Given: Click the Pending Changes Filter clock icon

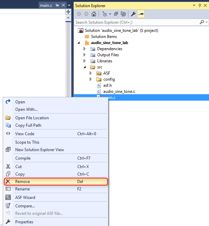Looking at the screenshot, I should pos(104,14).
